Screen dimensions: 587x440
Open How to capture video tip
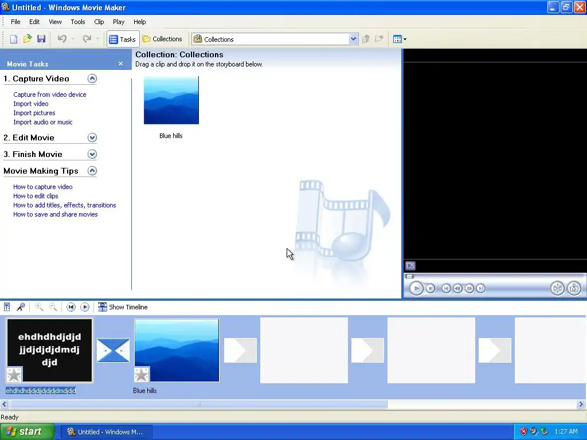42,187
